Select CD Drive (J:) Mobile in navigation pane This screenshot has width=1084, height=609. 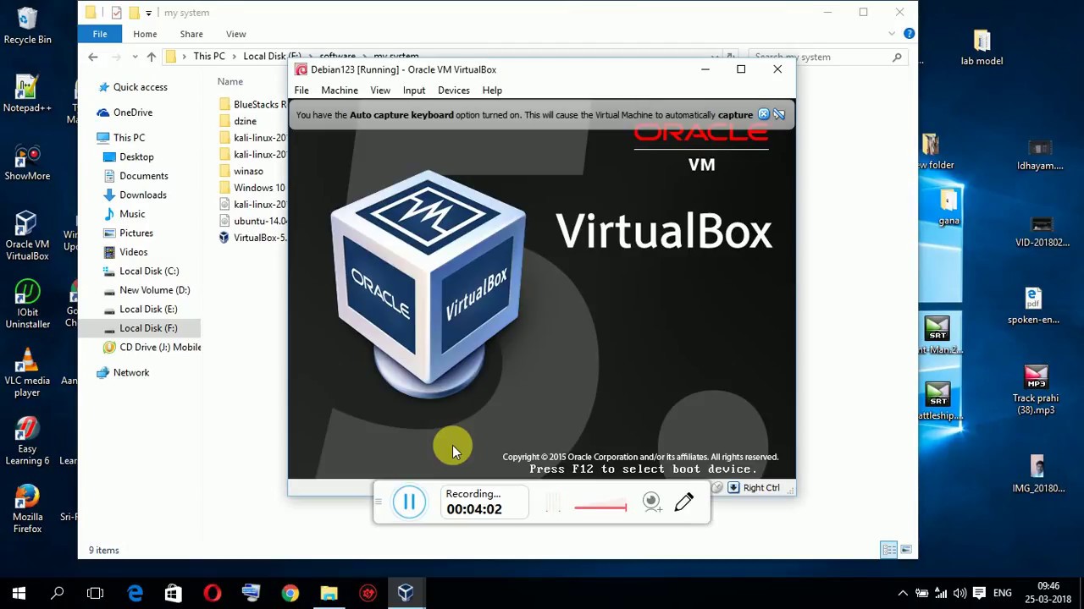160,348
